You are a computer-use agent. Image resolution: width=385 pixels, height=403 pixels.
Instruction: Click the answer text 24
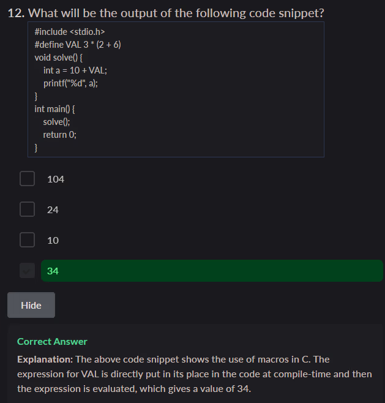(53, 209)
